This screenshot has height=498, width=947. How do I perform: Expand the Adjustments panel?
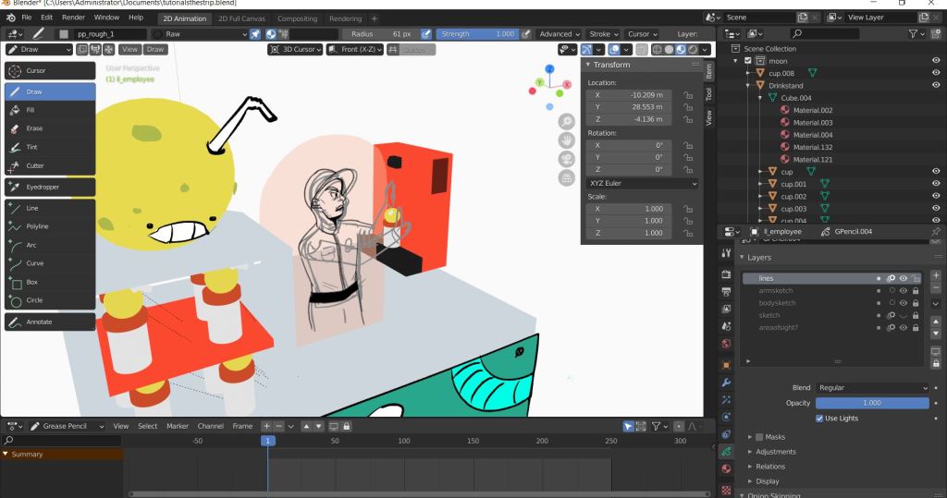pos(775,452)
